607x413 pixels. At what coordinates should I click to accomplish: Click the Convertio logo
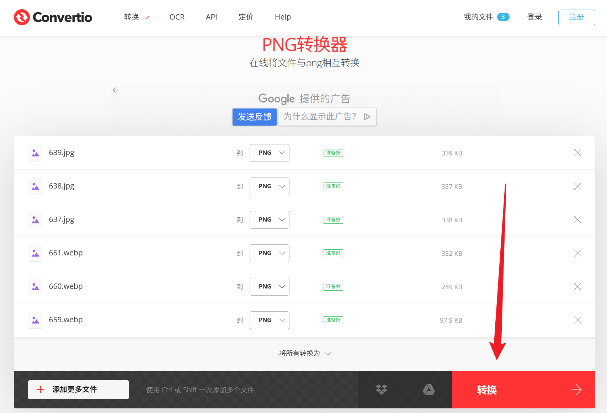tap(53, 17)
